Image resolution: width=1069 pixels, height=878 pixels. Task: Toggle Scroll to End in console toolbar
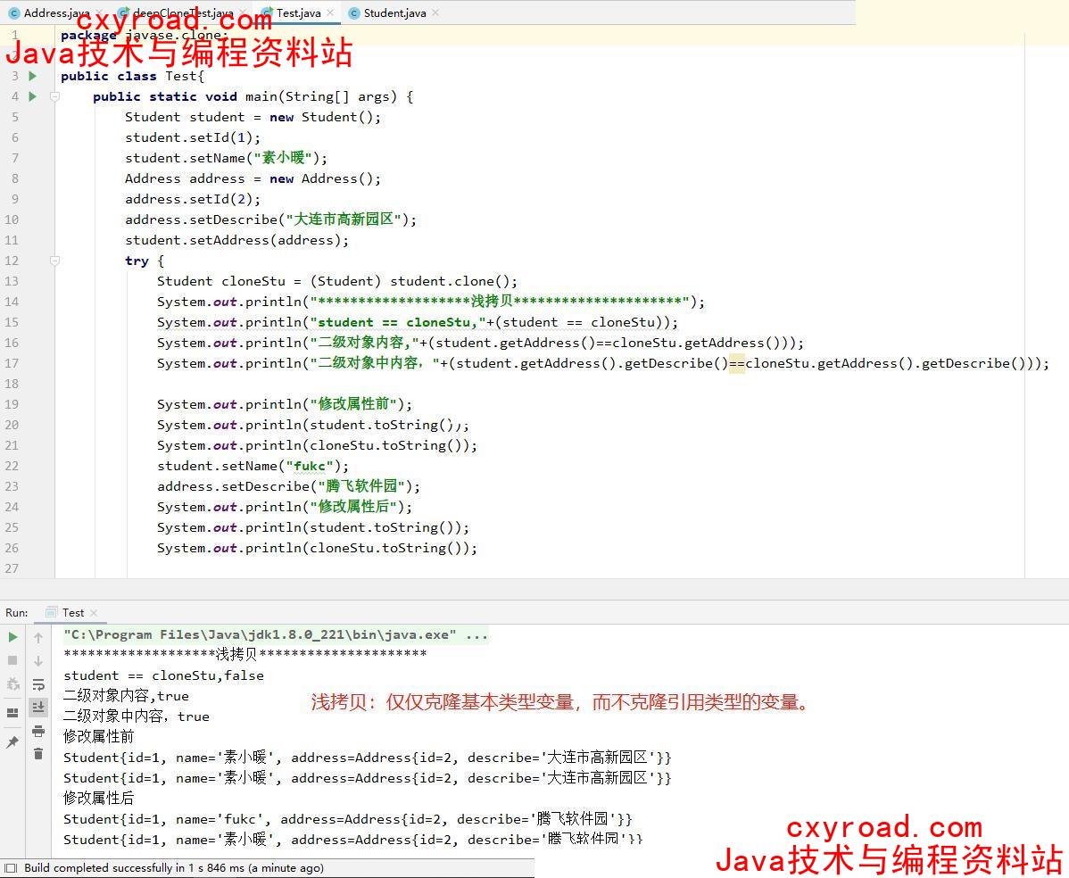(x=38, y=707)
